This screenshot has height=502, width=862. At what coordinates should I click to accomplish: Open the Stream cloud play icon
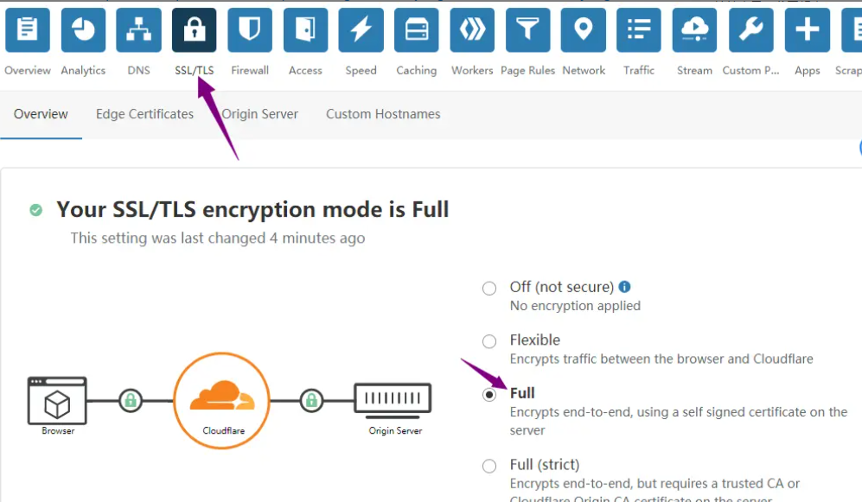pyautogui.click(x=695, y=29)
